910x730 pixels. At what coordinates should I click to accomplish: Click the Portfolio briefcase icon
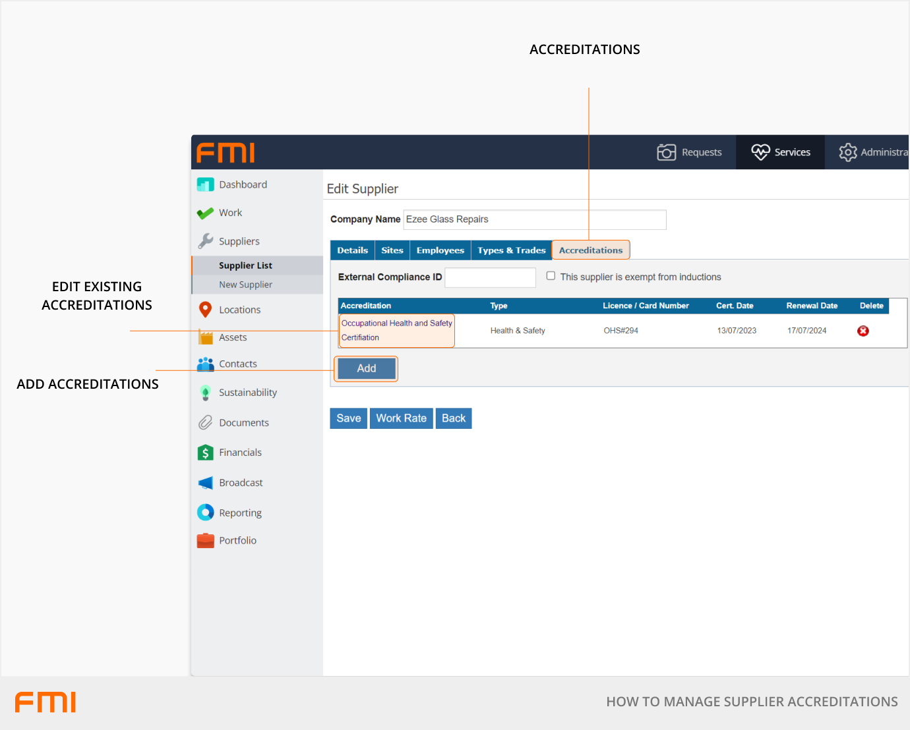coord(206,541)
